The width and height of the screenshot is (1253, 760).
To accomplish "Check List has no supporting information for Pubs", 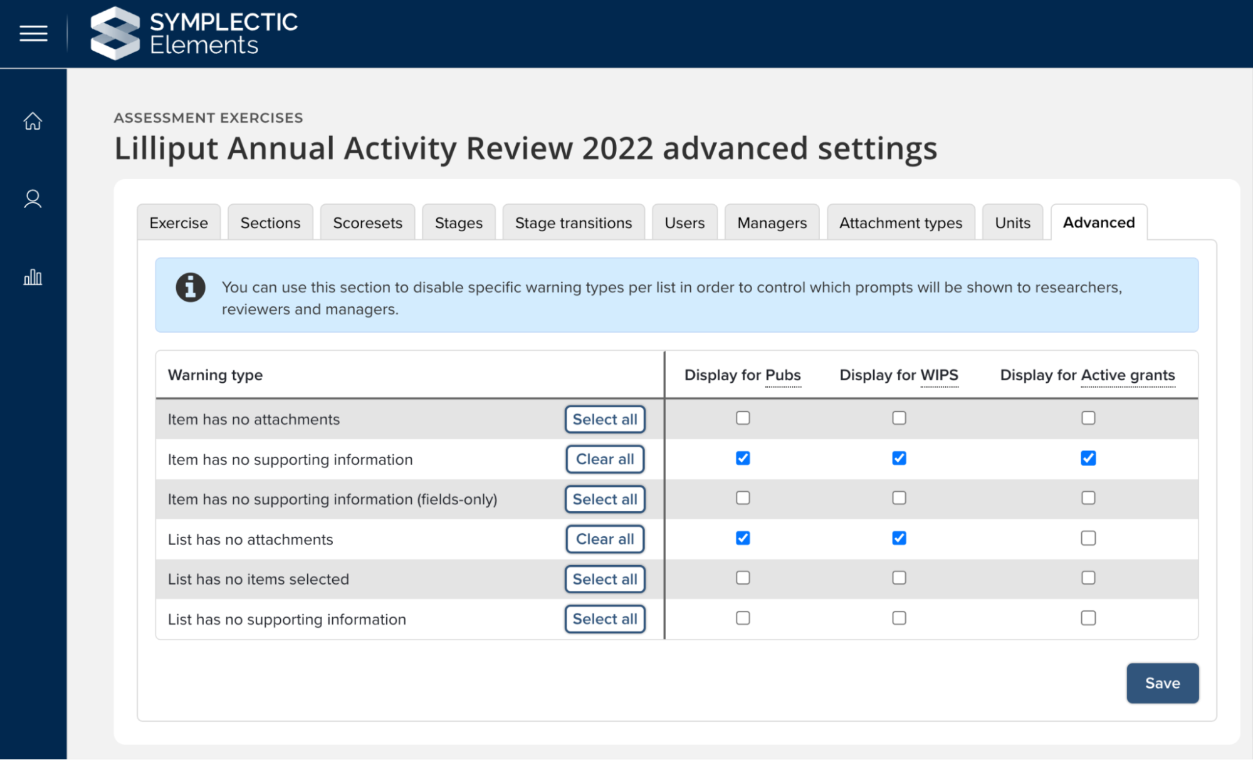I will coord(743,618).
